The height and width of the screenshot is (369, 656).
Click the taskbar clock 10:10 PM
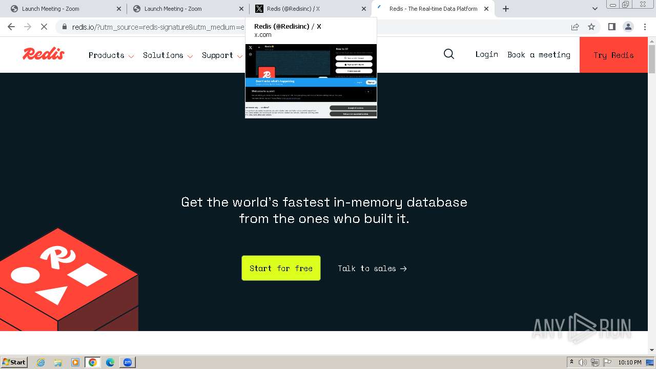(x=630, y=362)
